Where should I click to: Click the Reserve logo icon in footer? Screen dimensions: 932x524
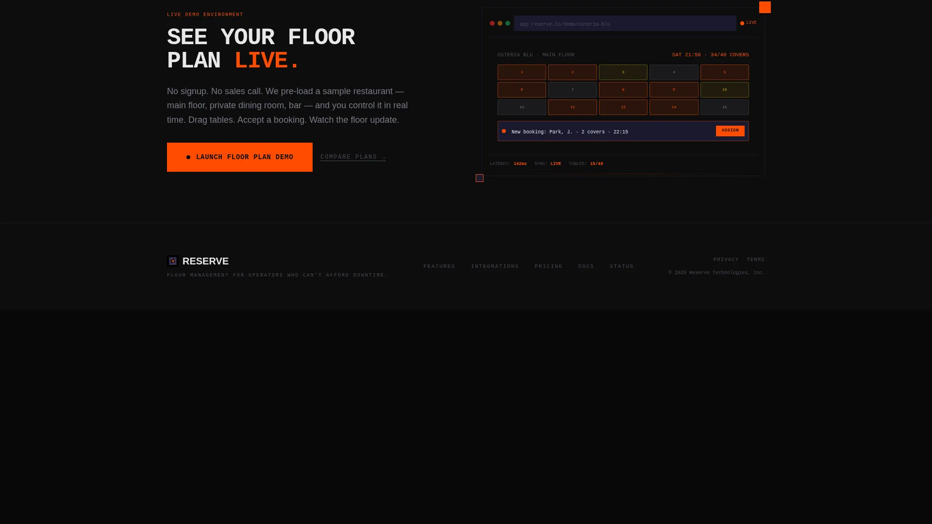(x=173, y=261)
